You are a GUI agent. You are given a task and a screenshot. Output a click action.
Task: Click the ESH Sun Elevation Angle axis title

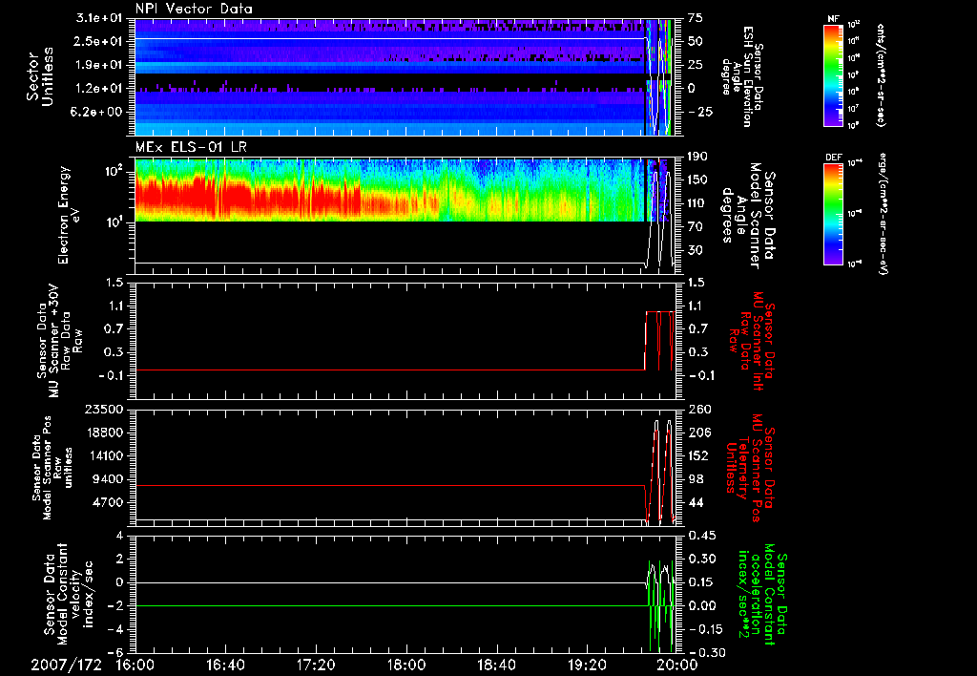coord(741,76)
